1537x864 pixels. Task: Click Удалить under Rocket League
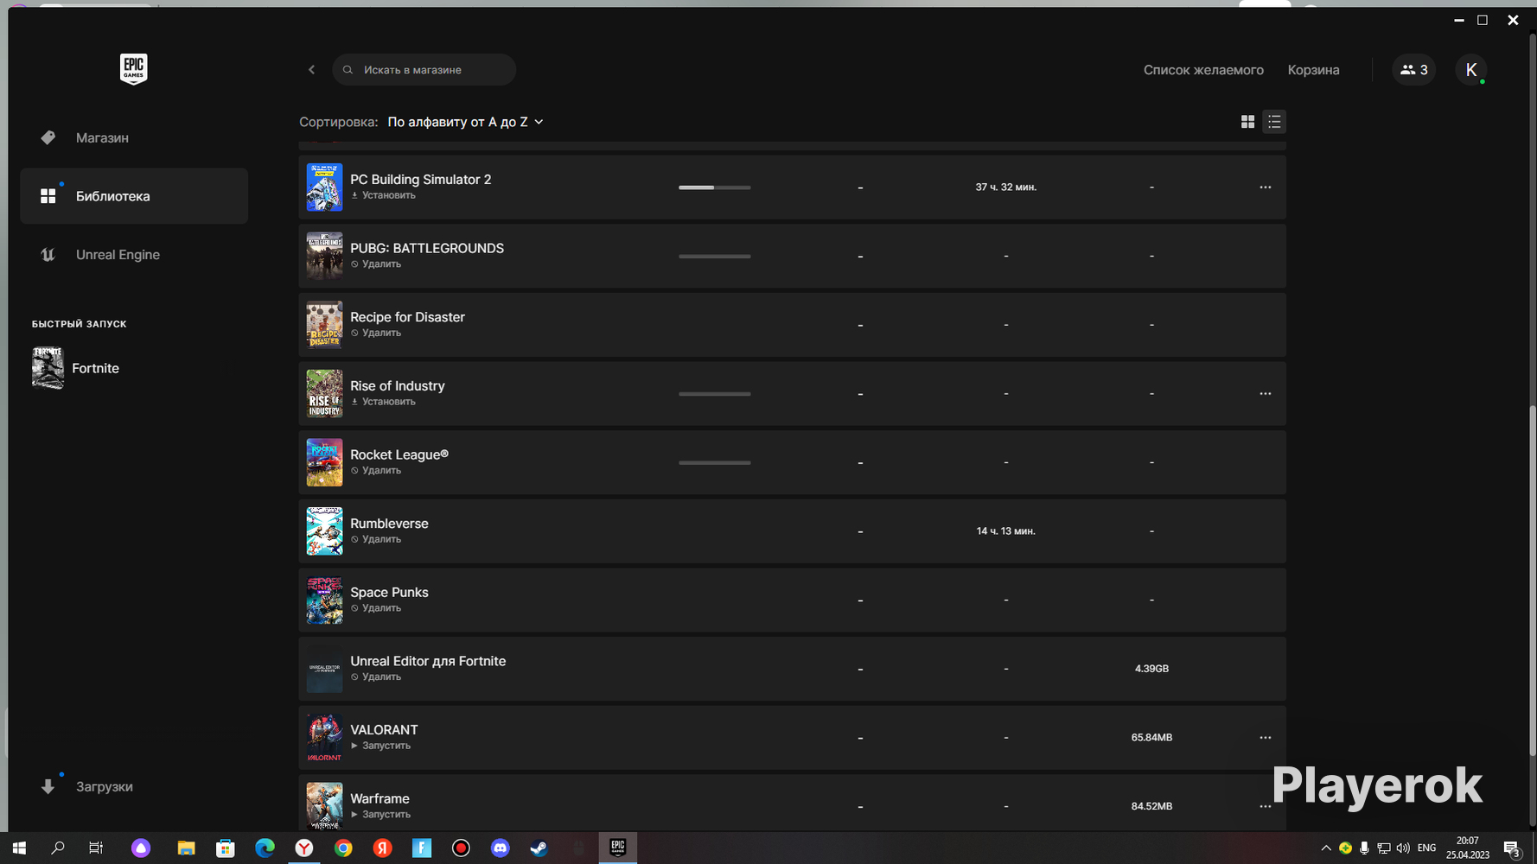[x=376, y=471]
